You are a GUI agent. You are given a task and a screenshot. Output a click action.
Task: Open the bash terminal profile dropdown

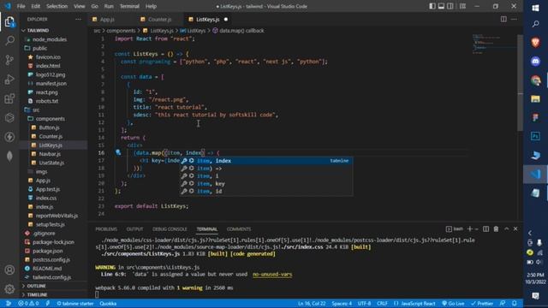point(477,228)
